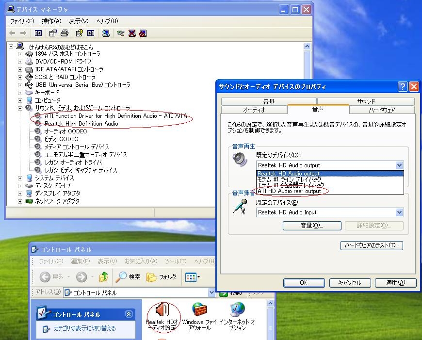422x340 pixels.
Task: Click the Back arrow in Device Manager toolbar
Action: coord(12,33)
